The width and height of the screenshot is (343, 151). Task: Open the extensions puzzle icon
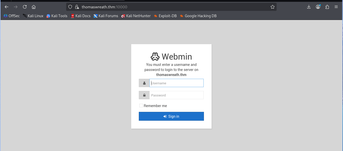(x=327, y=7)
